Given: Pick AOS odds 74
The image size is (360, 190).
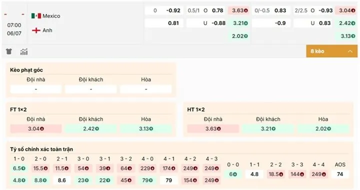Looking at the screenshot, I should click(x=340, y=174).
